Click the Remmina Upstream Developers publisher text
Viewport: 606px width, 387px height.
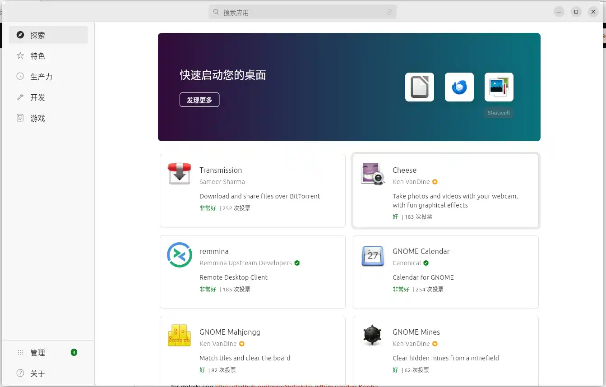pos(245,263)
